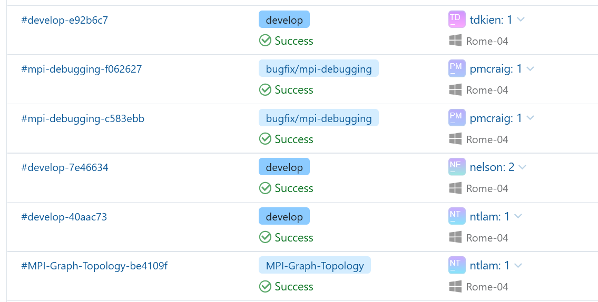Open build #mpi-debugging-c583ebb

click(x=82, y=118)
